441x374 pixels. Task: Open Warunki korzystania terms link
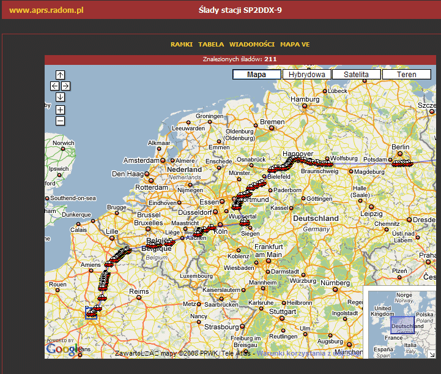click(308, 353)
